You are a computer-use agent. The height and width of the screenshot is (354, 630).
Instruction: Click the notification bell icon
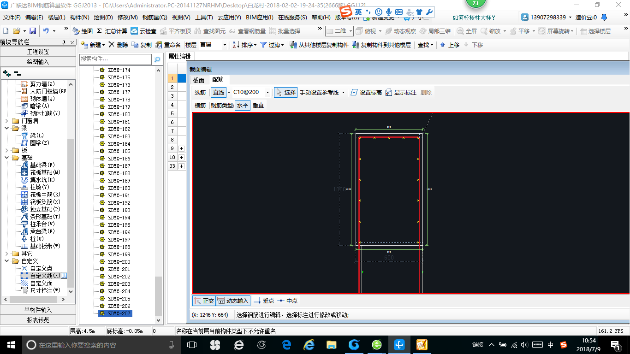pyautogui.click(x=604, y=17)
